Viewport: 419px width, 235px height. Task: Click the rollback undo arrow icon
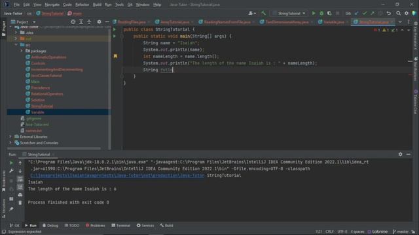388,13
